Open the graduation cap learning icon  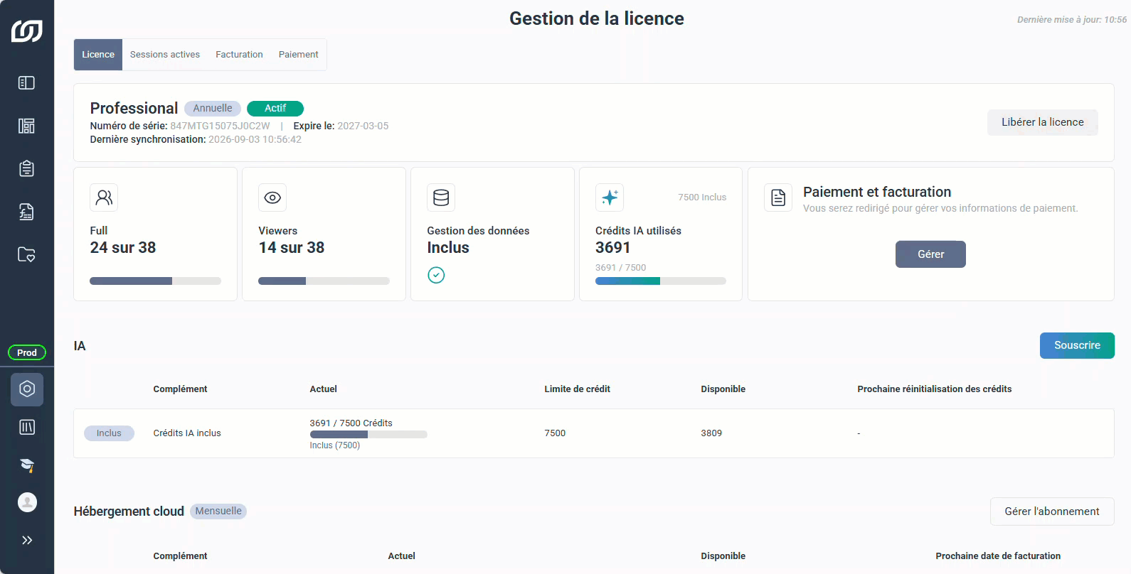pos(27,465)
